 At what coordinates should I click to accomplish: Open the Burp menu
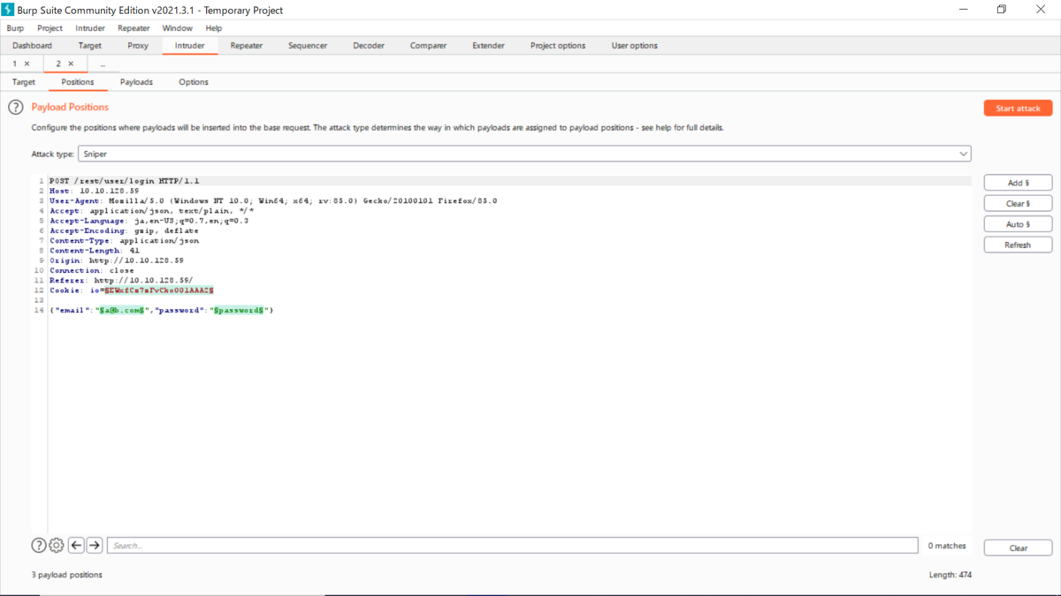(x=15, y=28)
